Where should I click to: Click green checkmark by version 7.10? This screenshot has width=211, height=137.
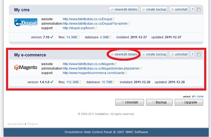coord(52,37)
